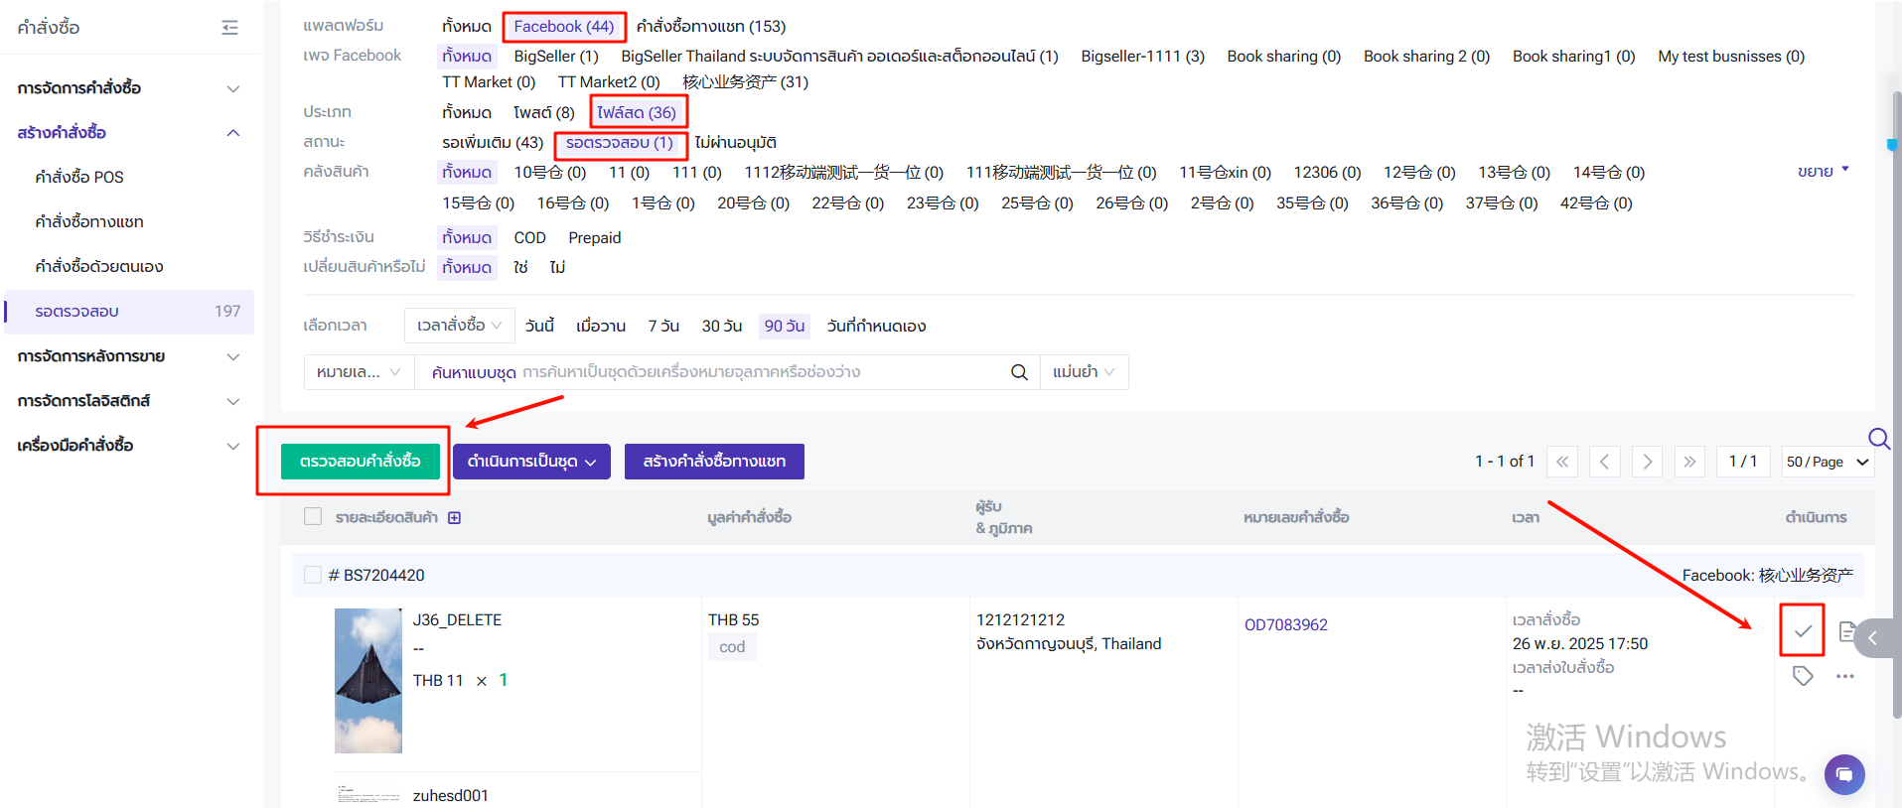Click the green ตรวจสอบคำสั่งซื้อ button

click(360, 462)
